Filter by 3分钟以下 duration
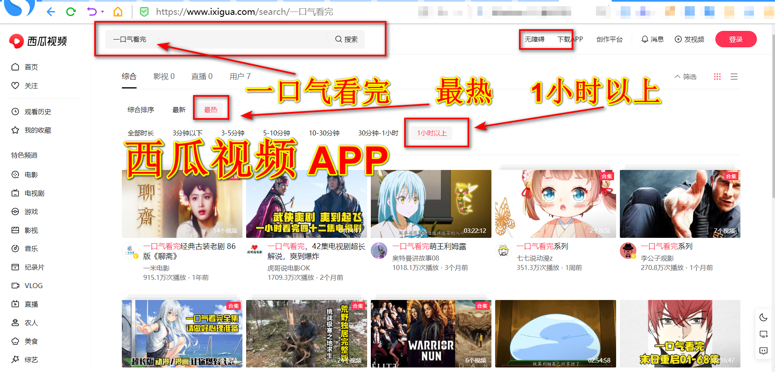775x372 pixels. click(x=188, y=133)
